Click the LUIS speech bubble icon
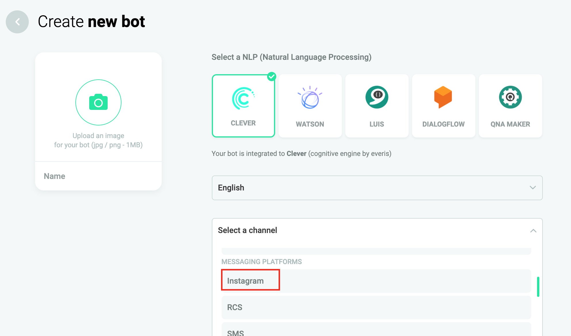571x336 pixels. pos(377,97)
